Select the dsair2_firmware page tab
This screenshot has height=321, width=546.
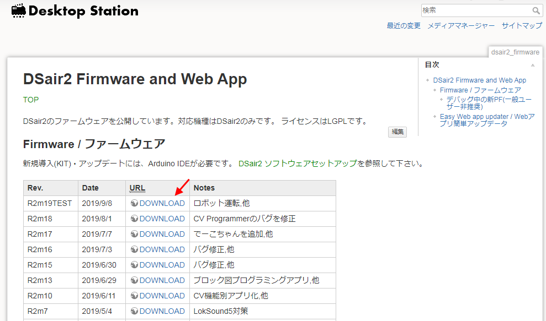[515, 52]
